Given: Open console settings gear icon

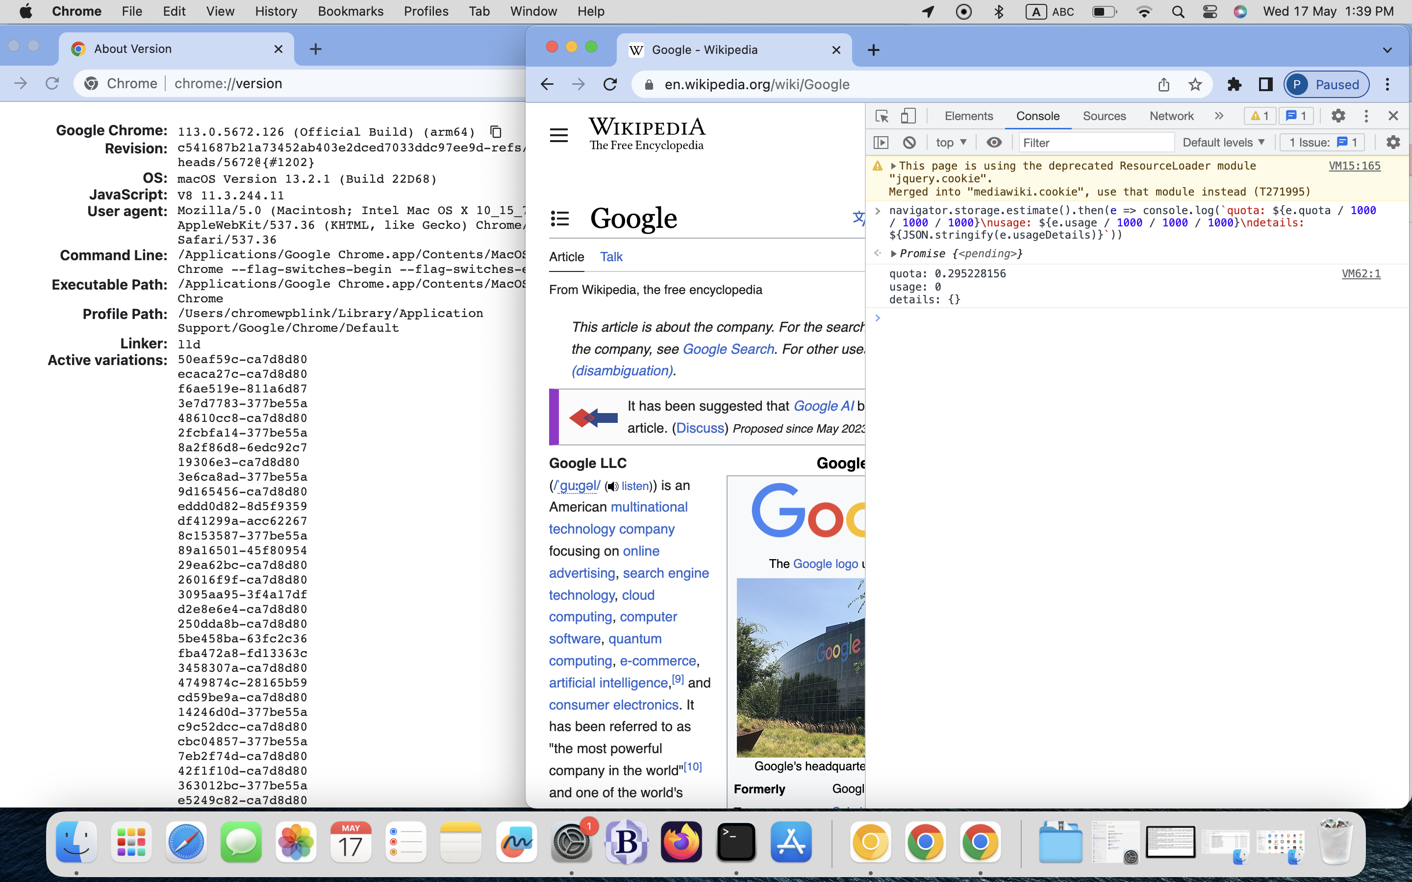Looking at the screenshot, I should (1393, 142).
